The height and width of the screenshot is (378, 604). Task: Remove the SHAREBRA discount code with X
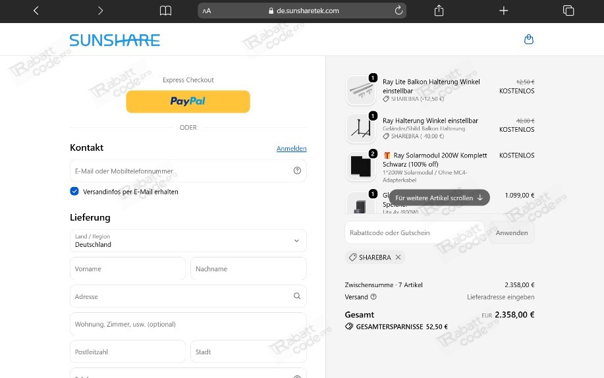pyautogui.click(x=398, y=257)
